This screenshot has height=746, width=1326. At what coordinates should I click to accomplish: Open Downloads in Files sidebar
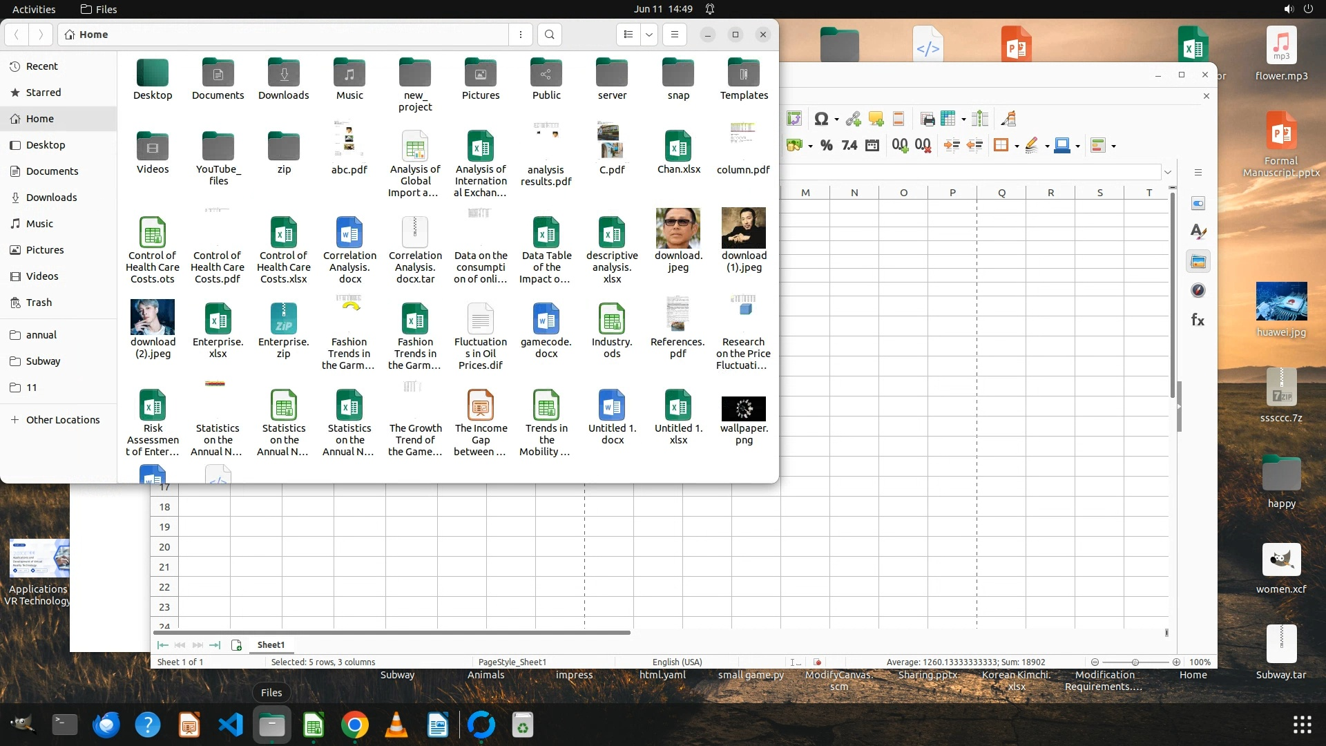coord(51,198)
